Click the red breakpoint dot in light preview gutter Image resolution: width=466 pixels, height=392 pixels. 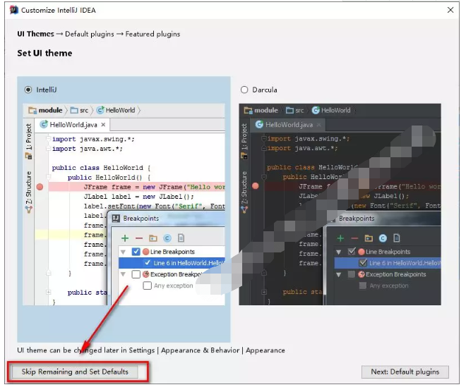pyautogui.click(x=40, y=187)
